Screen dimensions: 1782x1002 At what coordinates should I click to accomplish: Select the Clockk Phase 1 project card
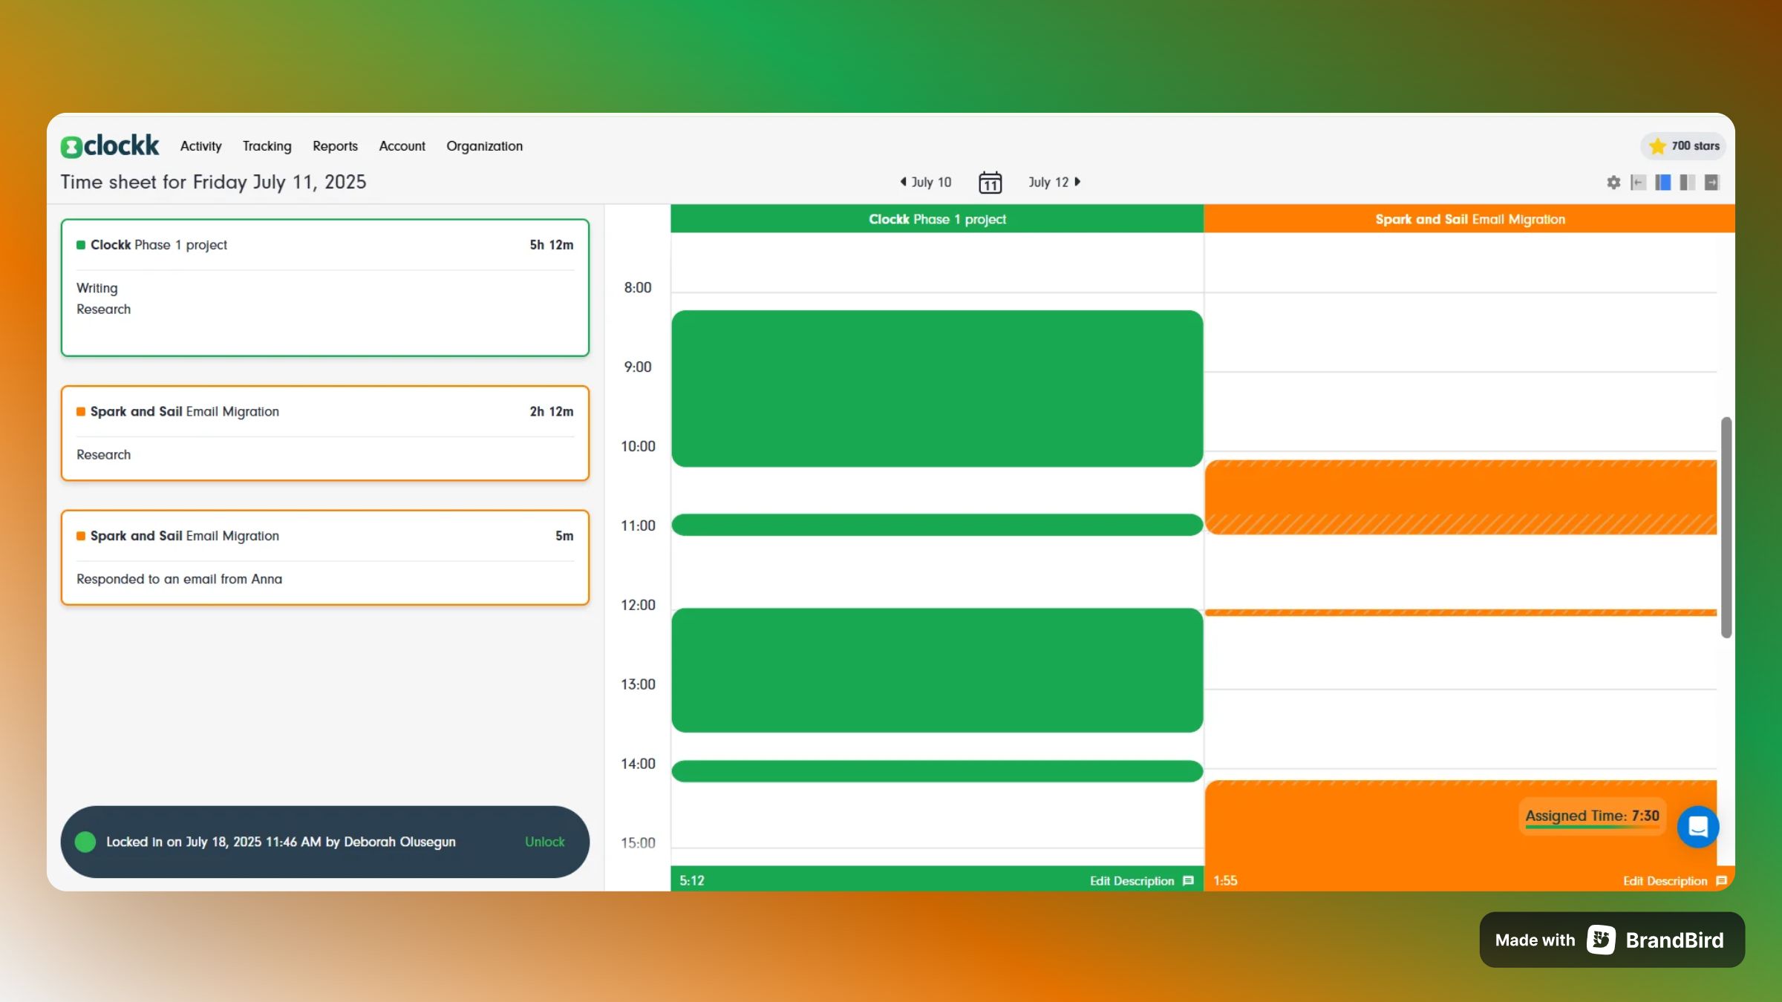[325, 287]
